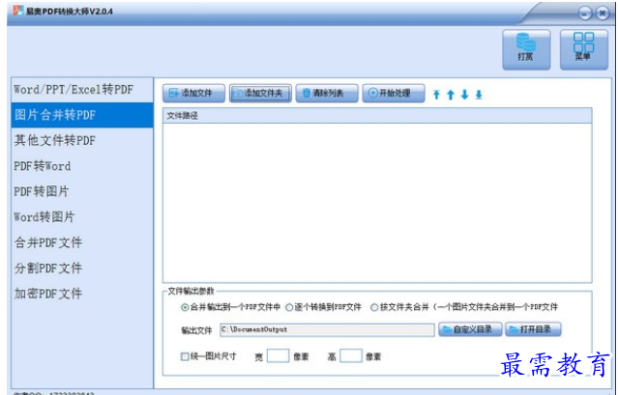This screenshot has width=618, height=395.
Task: Click the 添加文件夹 button
Action: tap(260, 94)
